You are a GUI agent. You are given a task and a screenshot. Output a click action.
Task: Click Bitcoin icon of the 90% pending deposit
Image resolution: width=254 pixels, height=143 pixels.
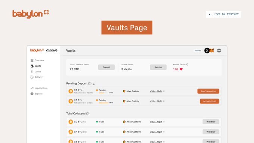coord(71,101)
